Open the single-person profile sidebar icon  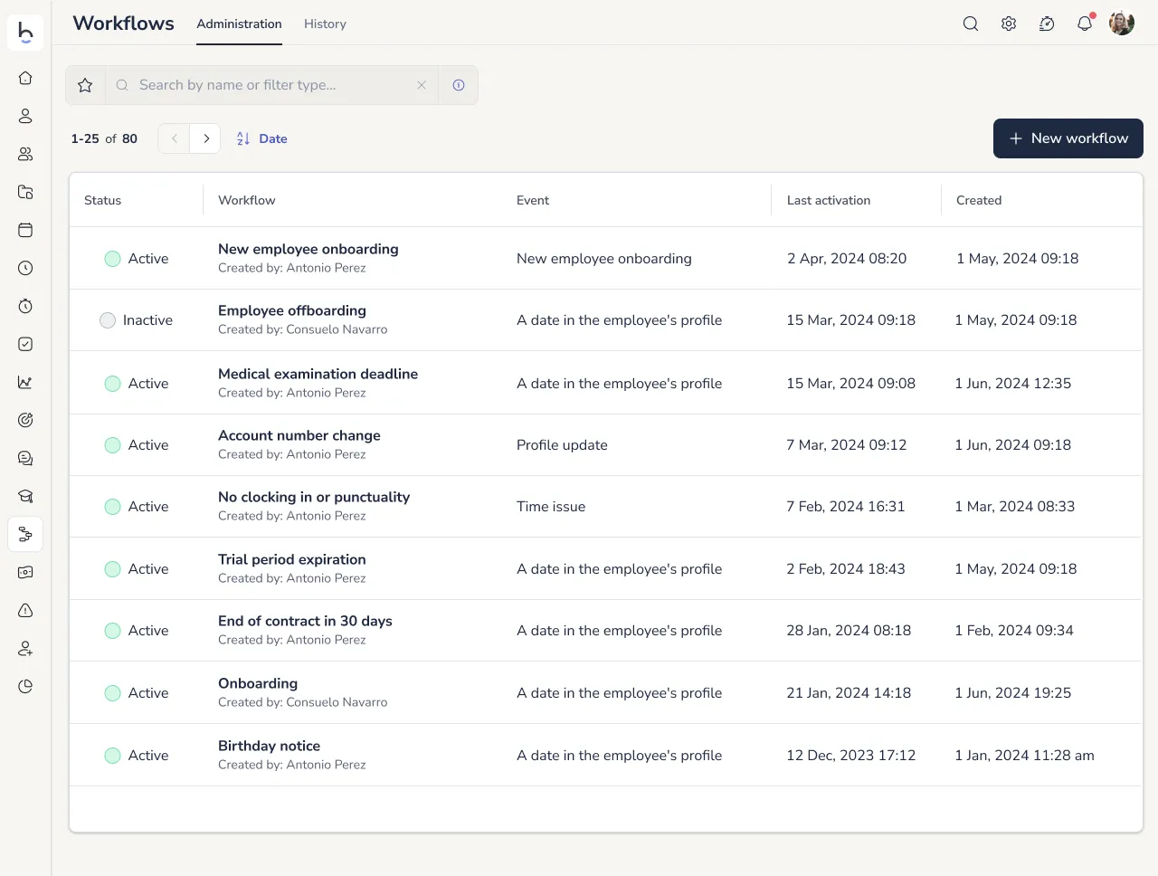pyautogui.click(x=25, y=116)
